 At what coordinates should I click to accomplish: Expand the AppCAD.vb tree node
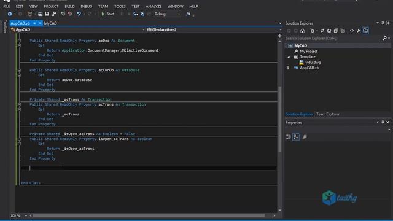[288, 68]
